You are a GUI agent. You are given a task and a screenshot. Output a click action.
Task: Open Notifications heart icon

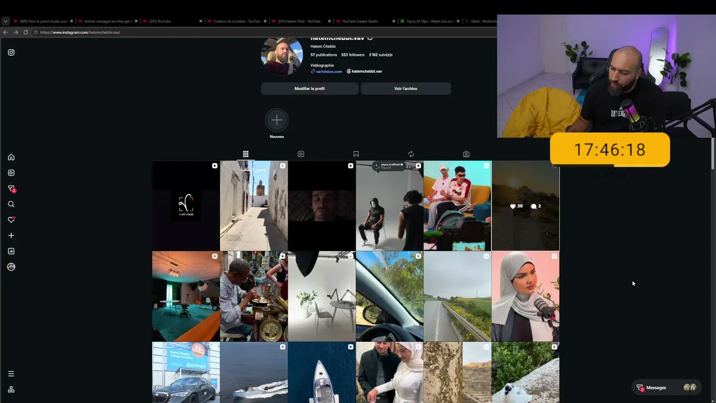11,220
